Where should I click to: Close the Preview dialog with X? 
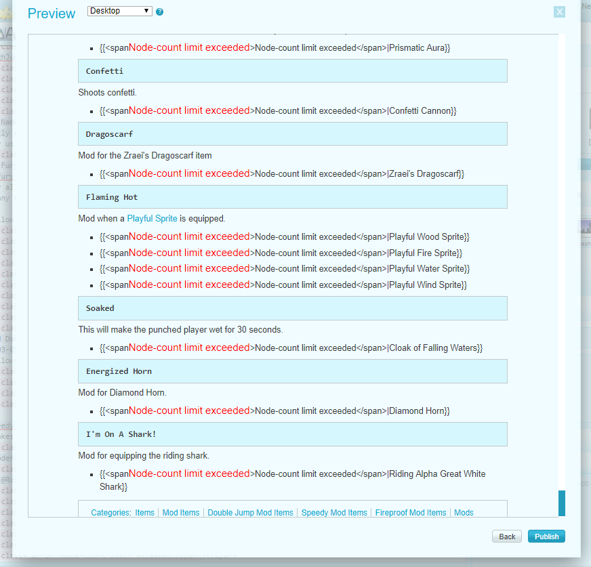tap(559, 12)
